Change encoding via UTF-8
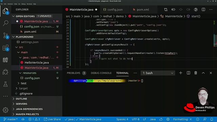This screenshot has width=217, height=122. pyautogui.click(x=136, y=119)
